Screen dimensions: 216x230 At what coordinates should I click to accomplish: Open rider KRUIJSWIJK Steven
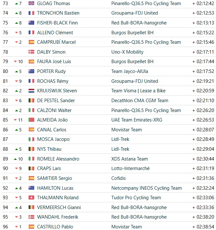tap(57, 91)
